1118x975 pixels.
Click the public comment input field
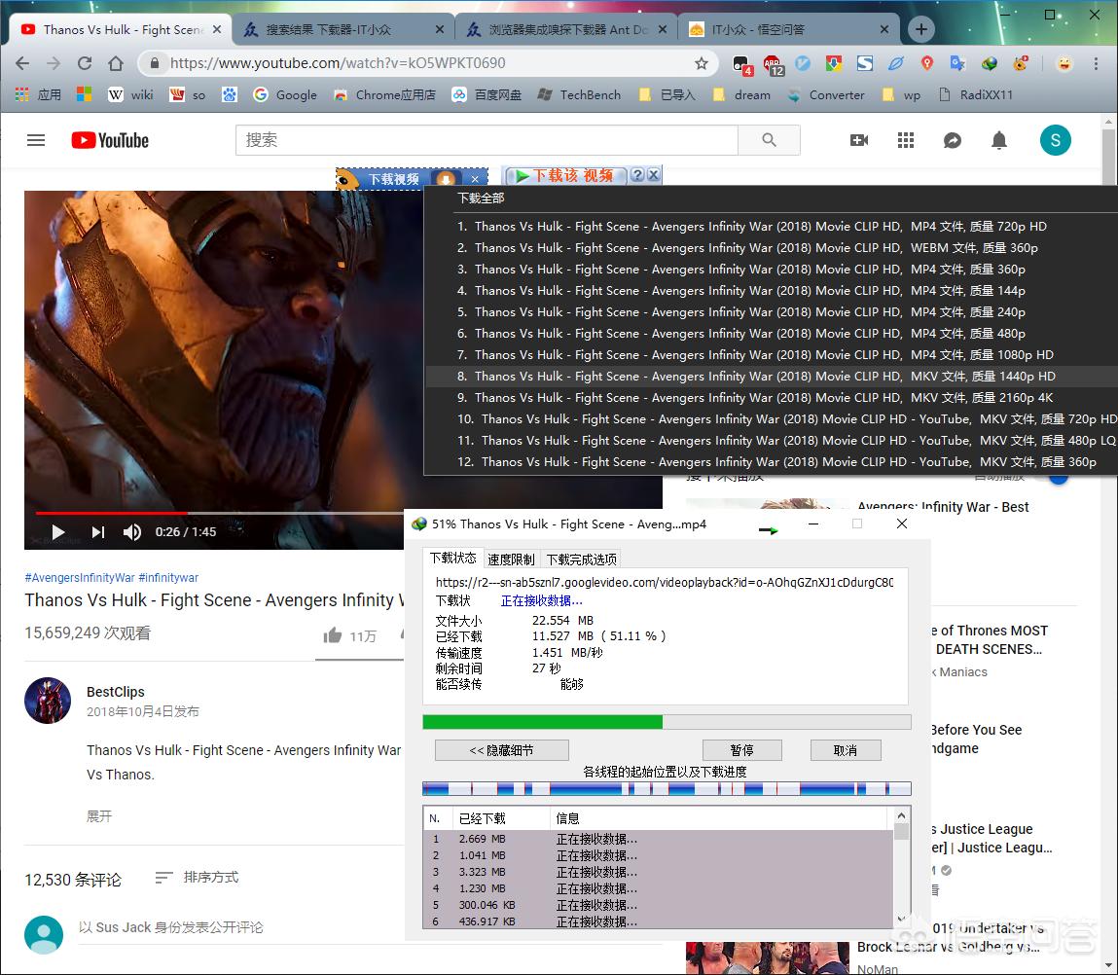pyautogui.click(x=370, y=928)
